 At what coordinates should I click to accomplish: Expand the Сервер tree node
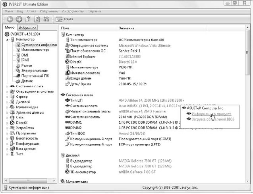coord(7,97)
